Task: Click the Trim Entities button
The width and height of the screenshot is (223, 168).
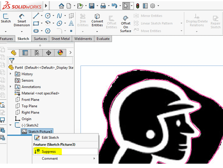Action: 83,20
